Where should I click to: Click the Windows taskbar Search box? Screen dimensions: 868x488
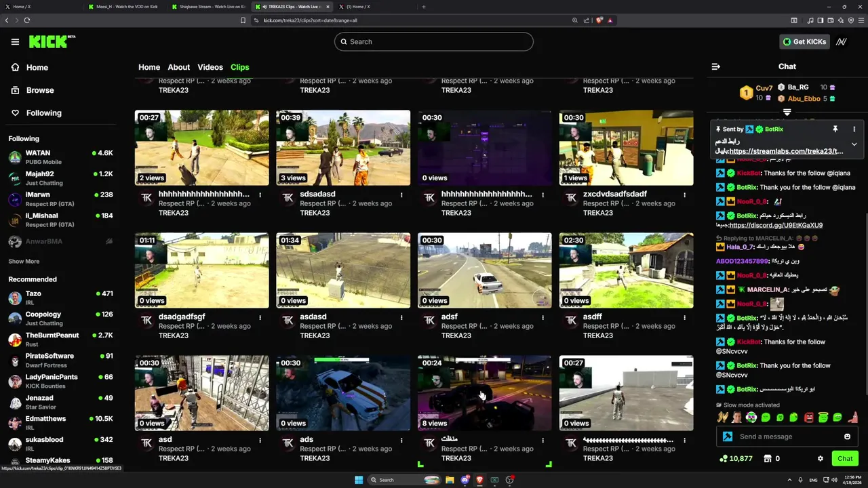[403, 480]
